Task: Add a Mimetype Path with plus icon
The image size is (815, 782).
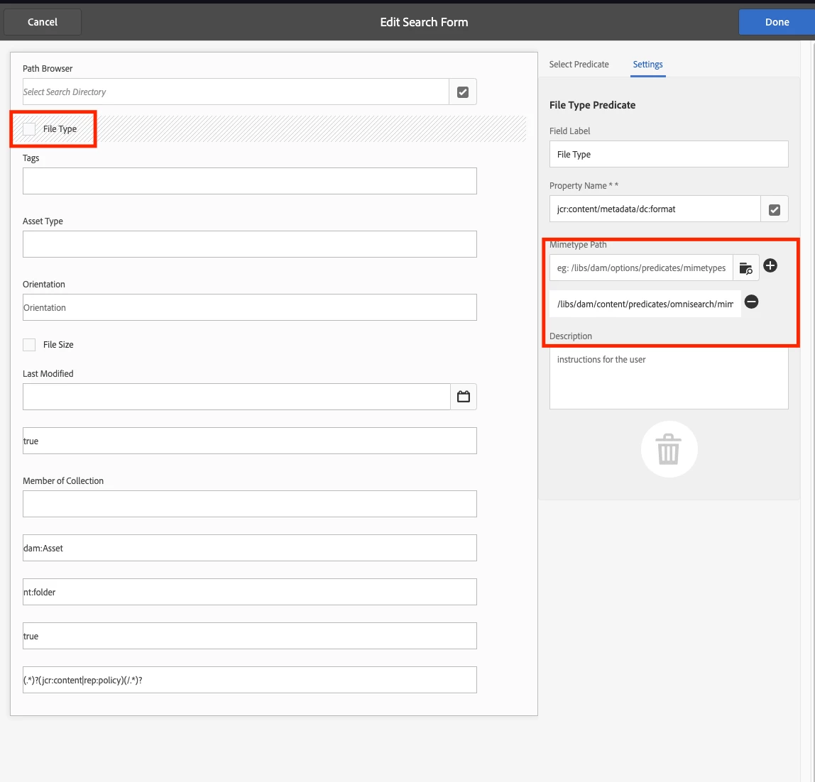Action: pos(770,265)
